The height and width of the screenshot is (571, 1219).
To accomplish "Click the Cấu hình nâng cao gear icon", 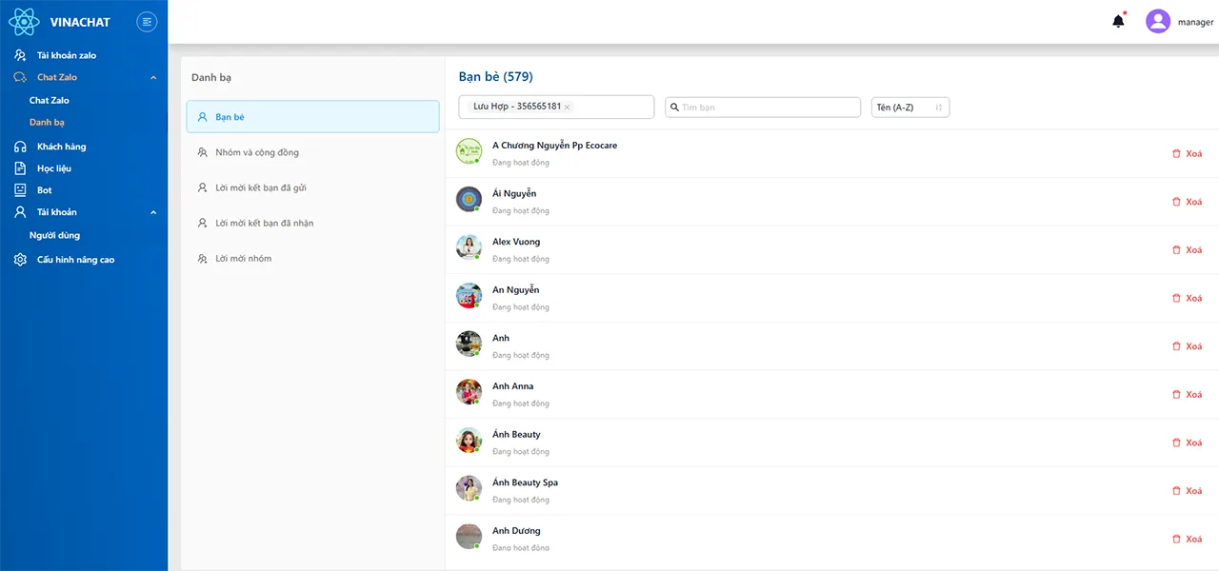I will coord(20,260).
